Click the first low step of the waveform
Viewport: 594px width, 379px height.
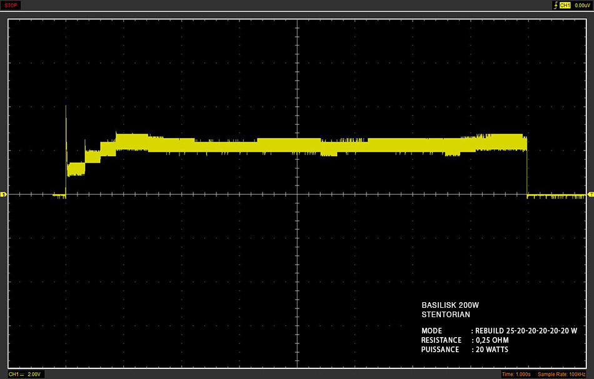click(76, 169)
